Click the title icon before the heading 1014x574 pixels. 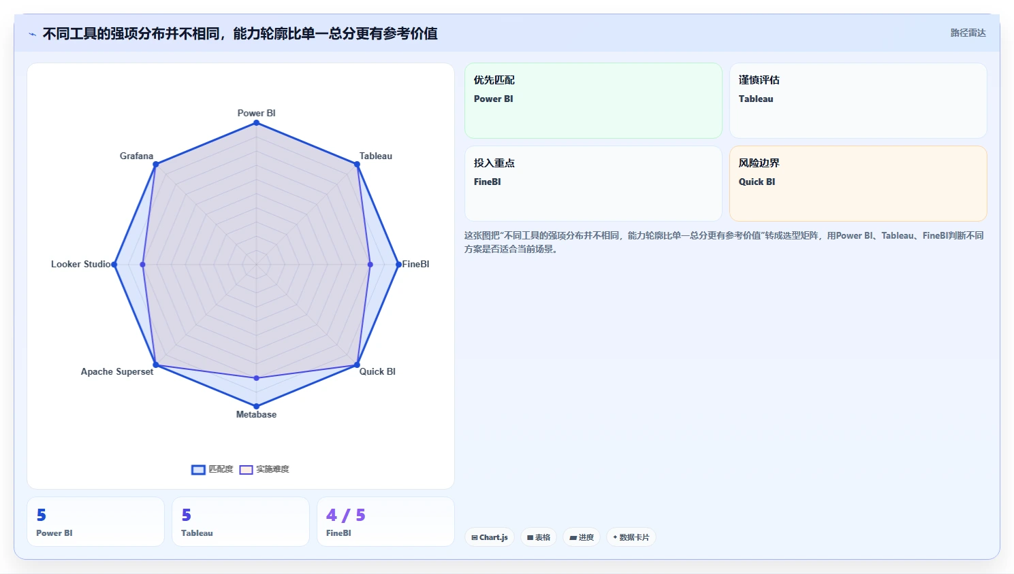pos(32,34)
